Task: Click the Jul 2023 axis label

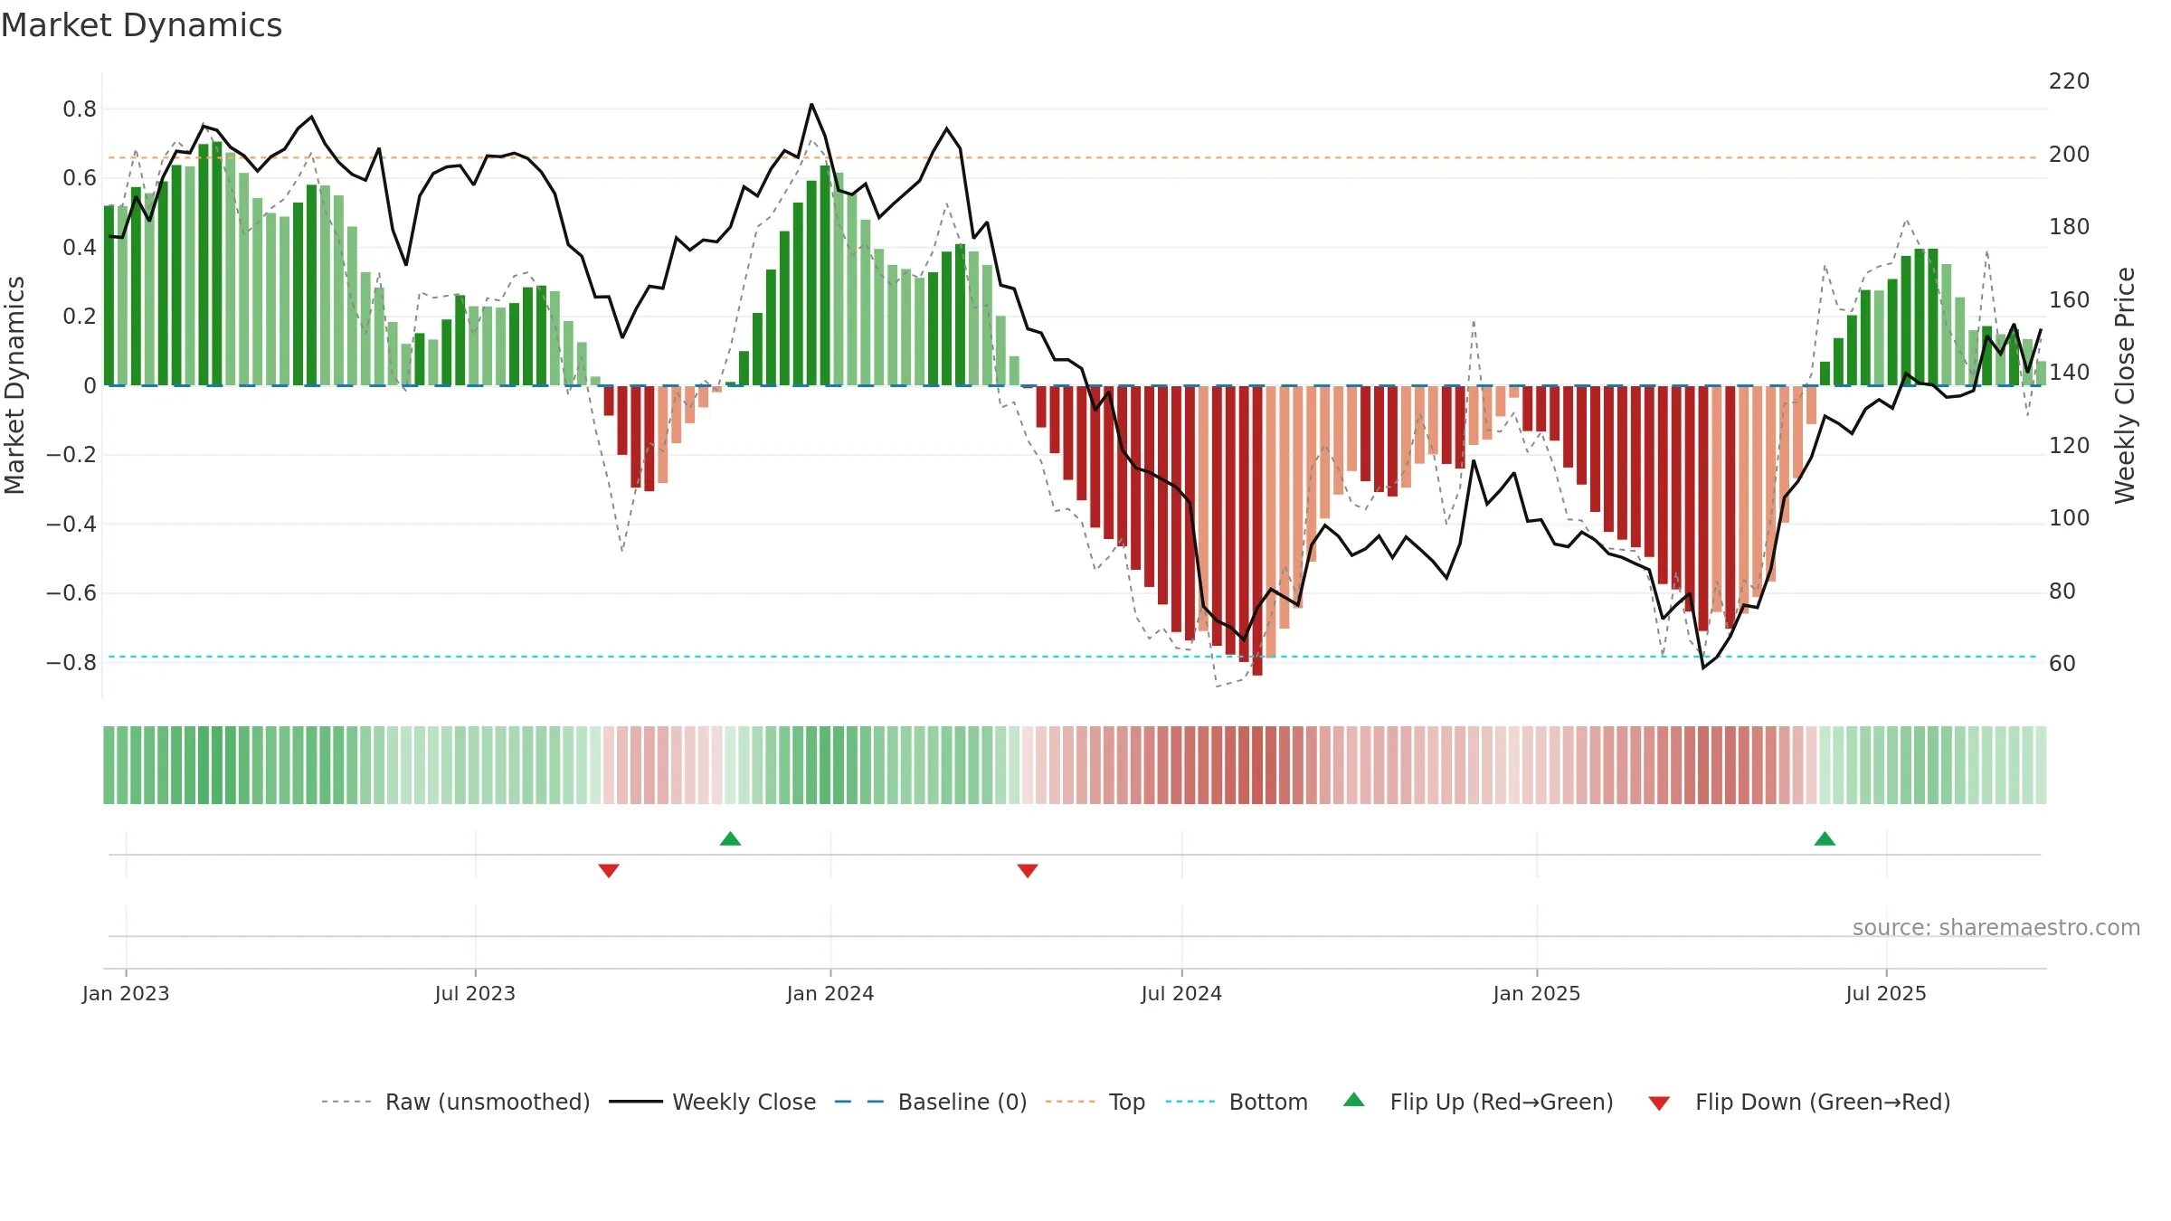Action: click(475, 993)
